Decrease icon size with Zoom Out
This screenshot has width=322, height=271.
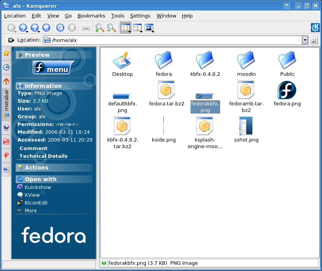tap(111, 28)
